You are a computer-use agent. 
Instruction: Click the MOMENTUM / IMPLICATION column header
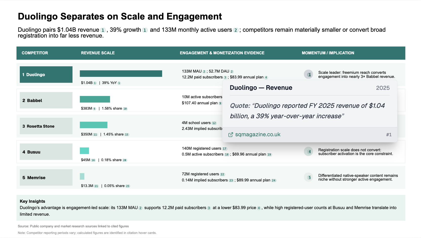coord(328,53)
